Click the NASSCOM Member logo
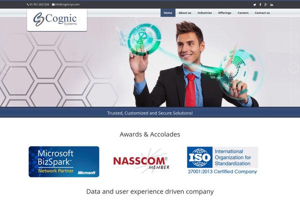Image resolution: width=300 pixels, height=200 pixels. (141, 161)
